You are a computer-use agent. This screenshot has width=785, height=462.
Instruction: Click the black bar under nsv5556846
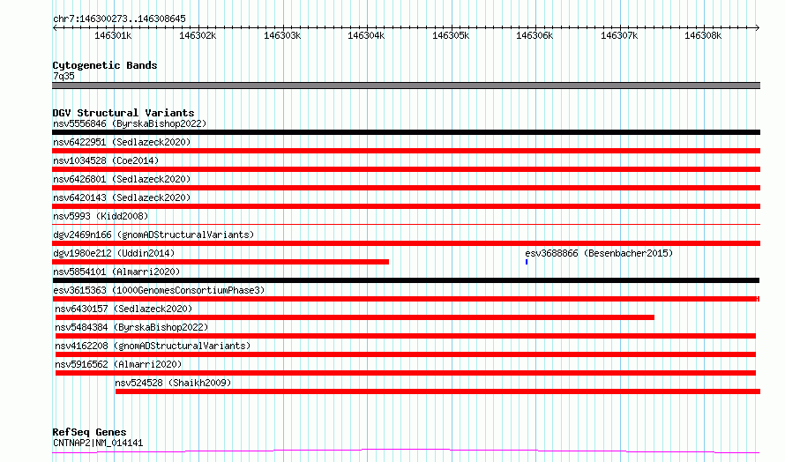406,132
